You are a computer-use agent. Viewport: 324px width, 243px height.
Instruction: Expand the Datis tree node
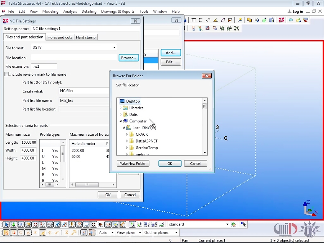121,114
